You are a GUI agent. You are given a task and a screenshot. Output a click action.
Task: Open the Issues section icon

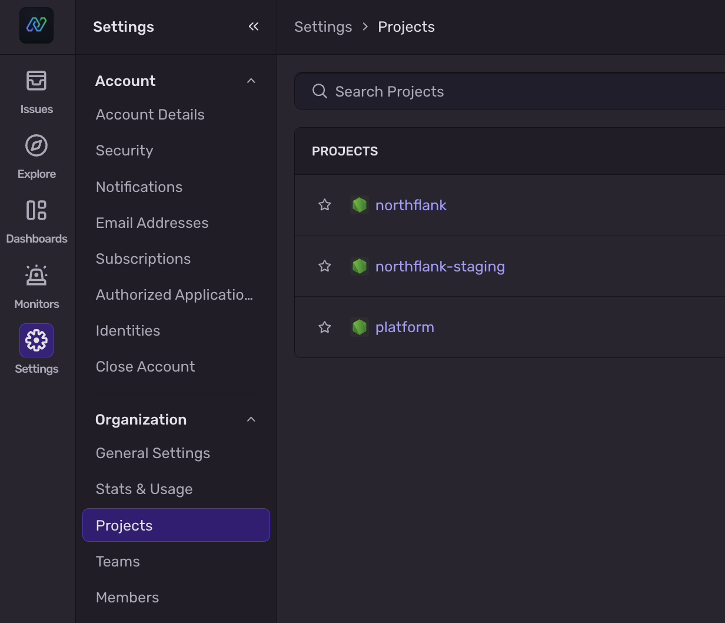point(36,81)
